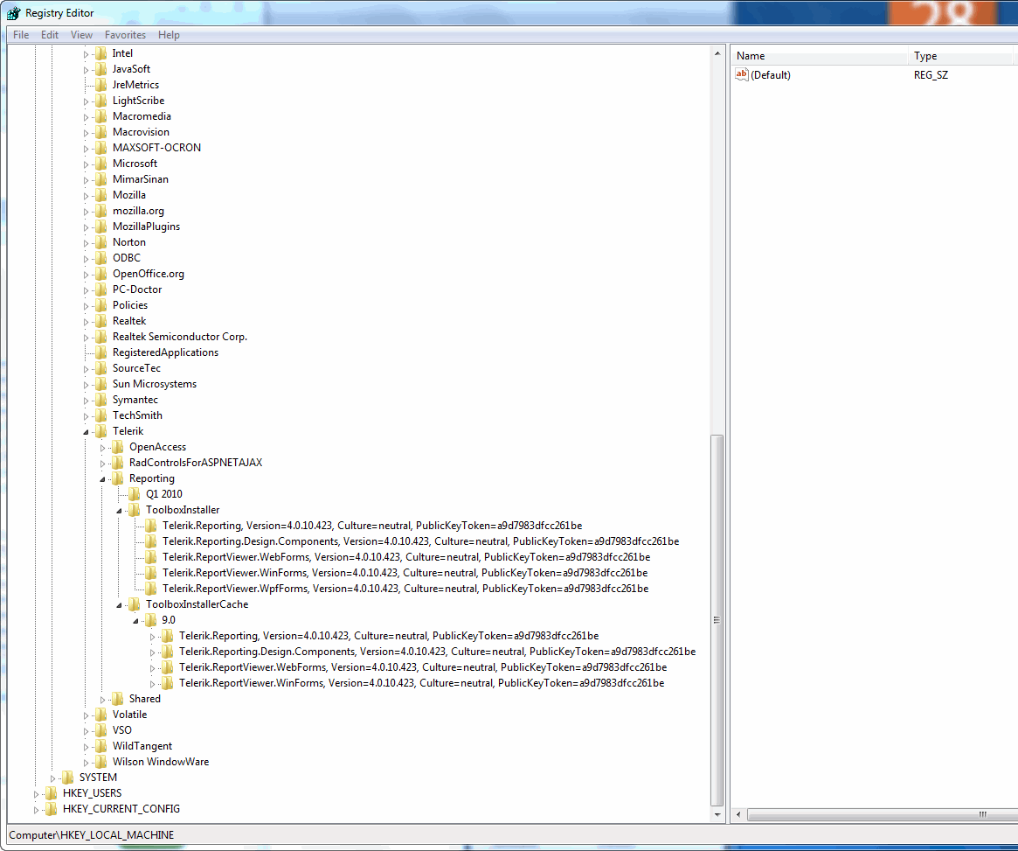Collapse the ToolboxInstallerCache node
Image resolution: width=1018 pixels, height=851 pixels.
click(120, 604)
